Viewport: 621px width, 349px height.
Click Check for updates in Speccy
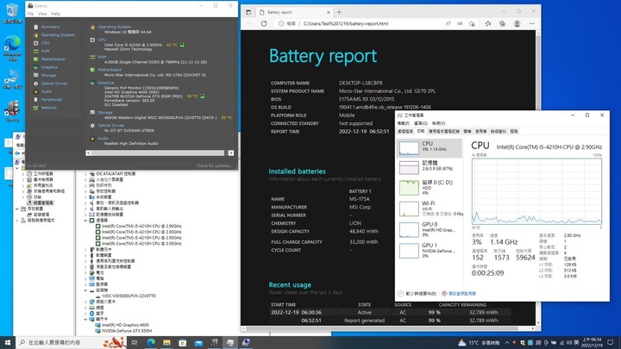214,165
